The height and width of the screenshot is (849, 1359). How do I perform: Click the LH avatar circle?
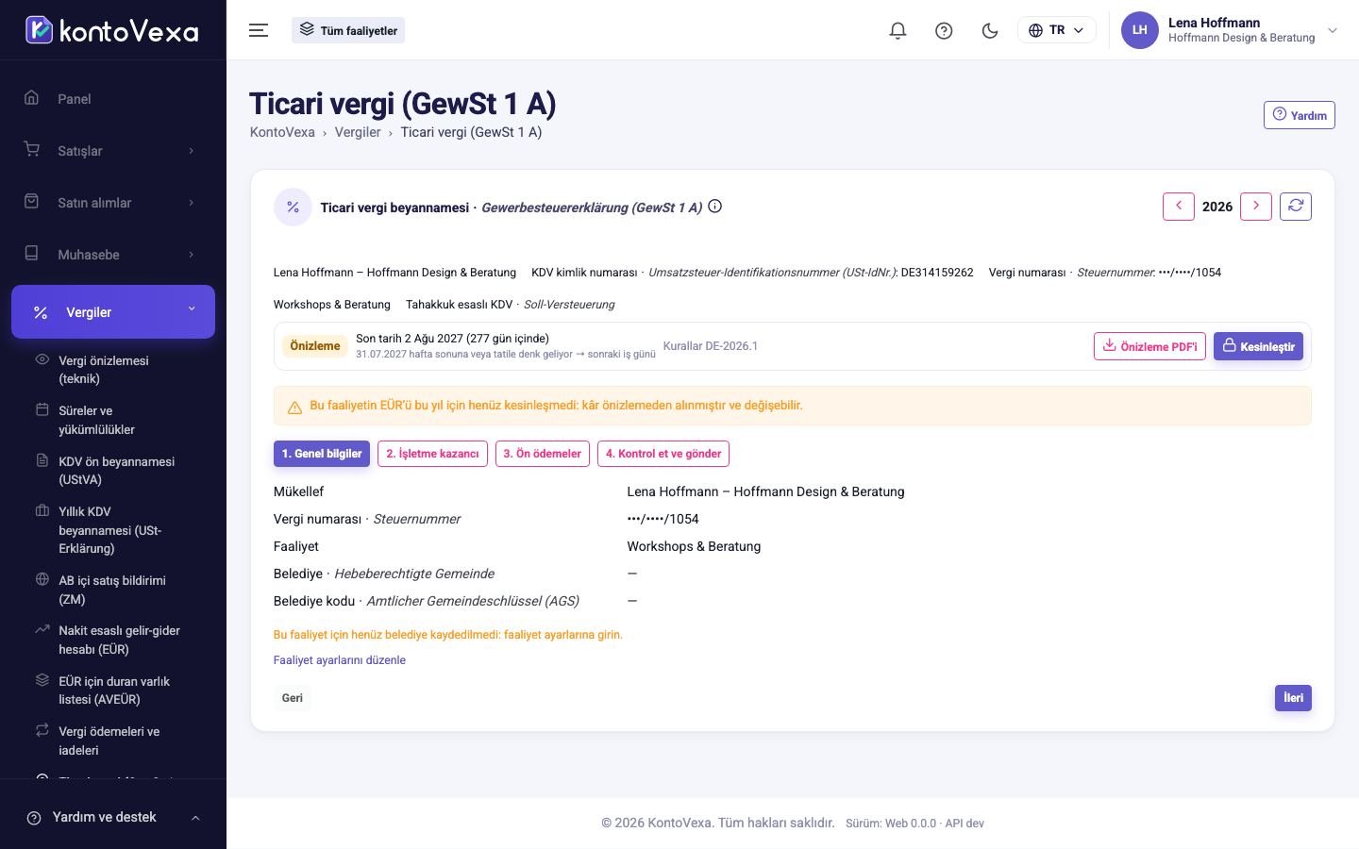1139,30
